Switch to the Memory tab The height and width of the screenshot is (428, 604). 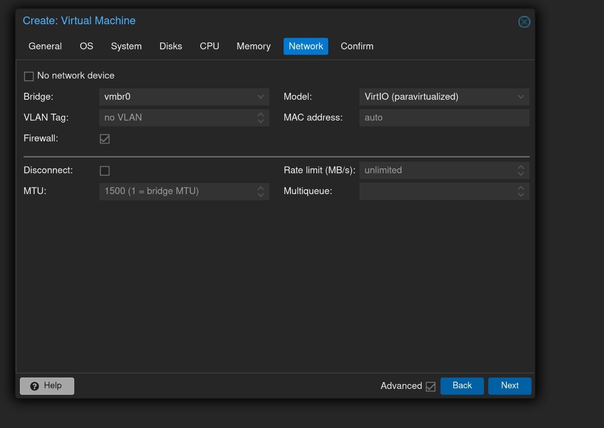point(254,46)
